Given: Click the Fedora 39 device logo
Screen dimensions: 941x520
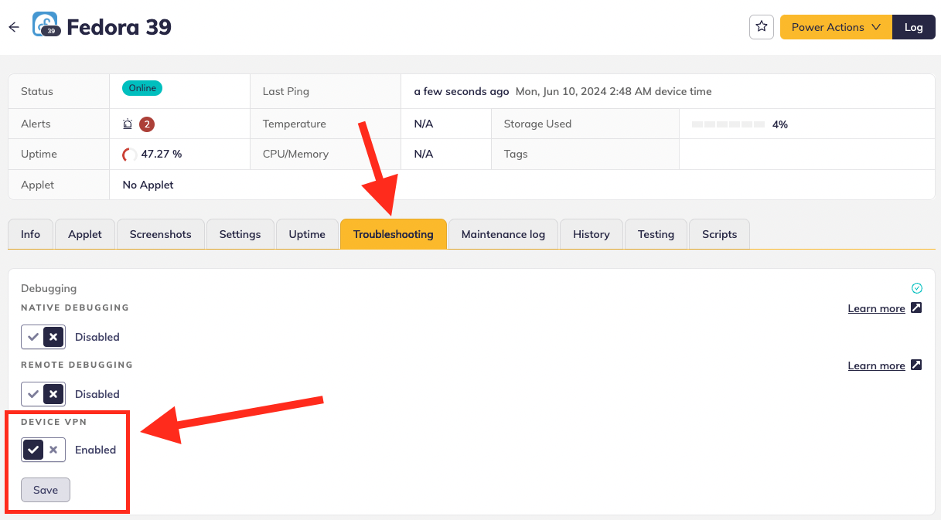Looking at the screenshot, I should click(x=46, y=25).
